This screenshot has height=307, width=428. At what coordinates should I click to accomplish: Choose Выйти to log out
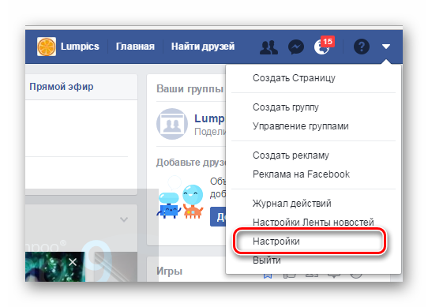point(267,260)
